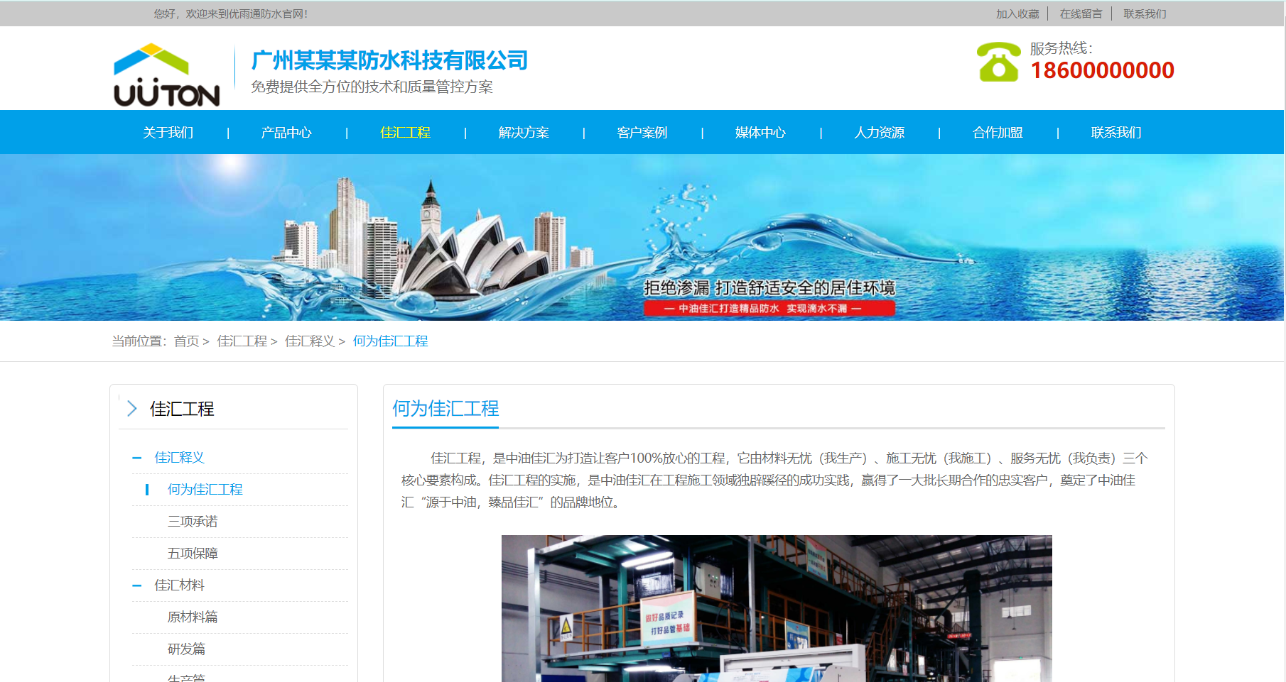The height and width of the screenshot is (682, 1286).
Task: Click 联系我们 link in the grey top bar
Action: 1145,14
